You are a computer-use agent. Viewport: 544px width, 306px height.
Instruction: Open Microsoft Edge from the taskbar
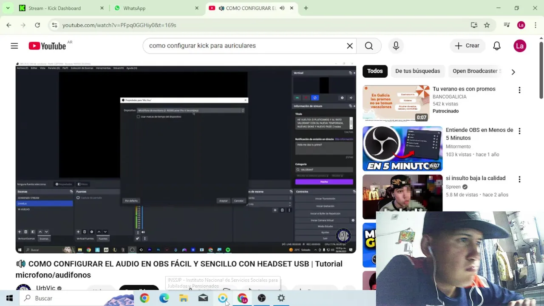coord(164,298)
